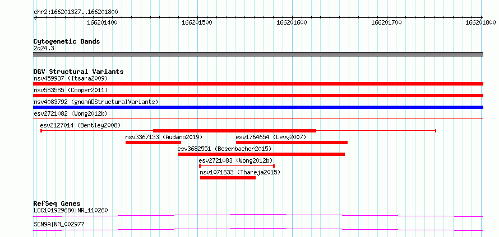This screenshot has width=499, height=237.
Task: Click the magenta line of SCN9A transcript
Action: pos(258,229)
